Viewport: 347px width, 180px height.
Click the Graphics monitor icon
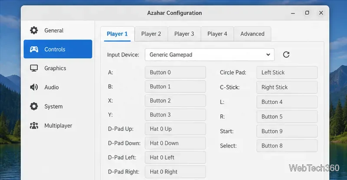[34, 68]
